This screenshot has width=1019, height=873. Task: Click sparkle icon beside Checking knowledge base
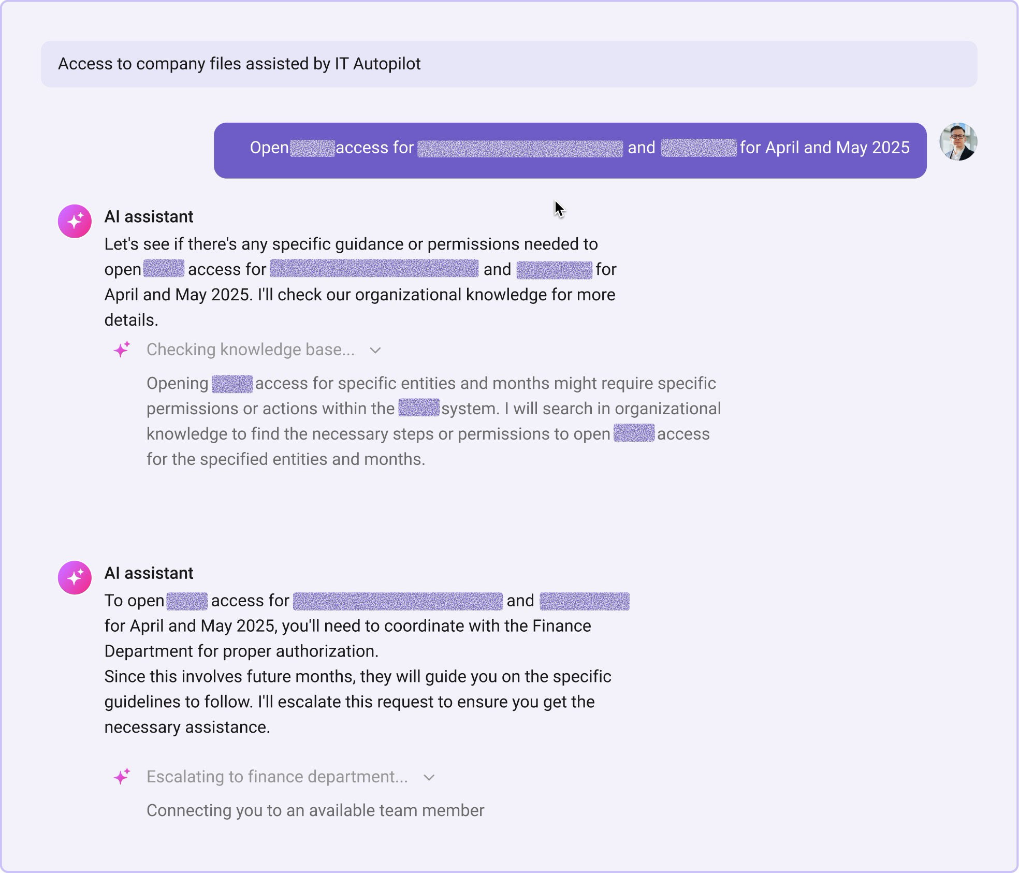(122, 350)
